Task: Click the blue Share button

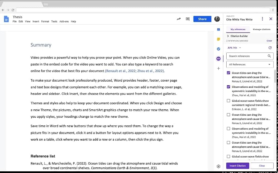Action: tap(202, 19)
